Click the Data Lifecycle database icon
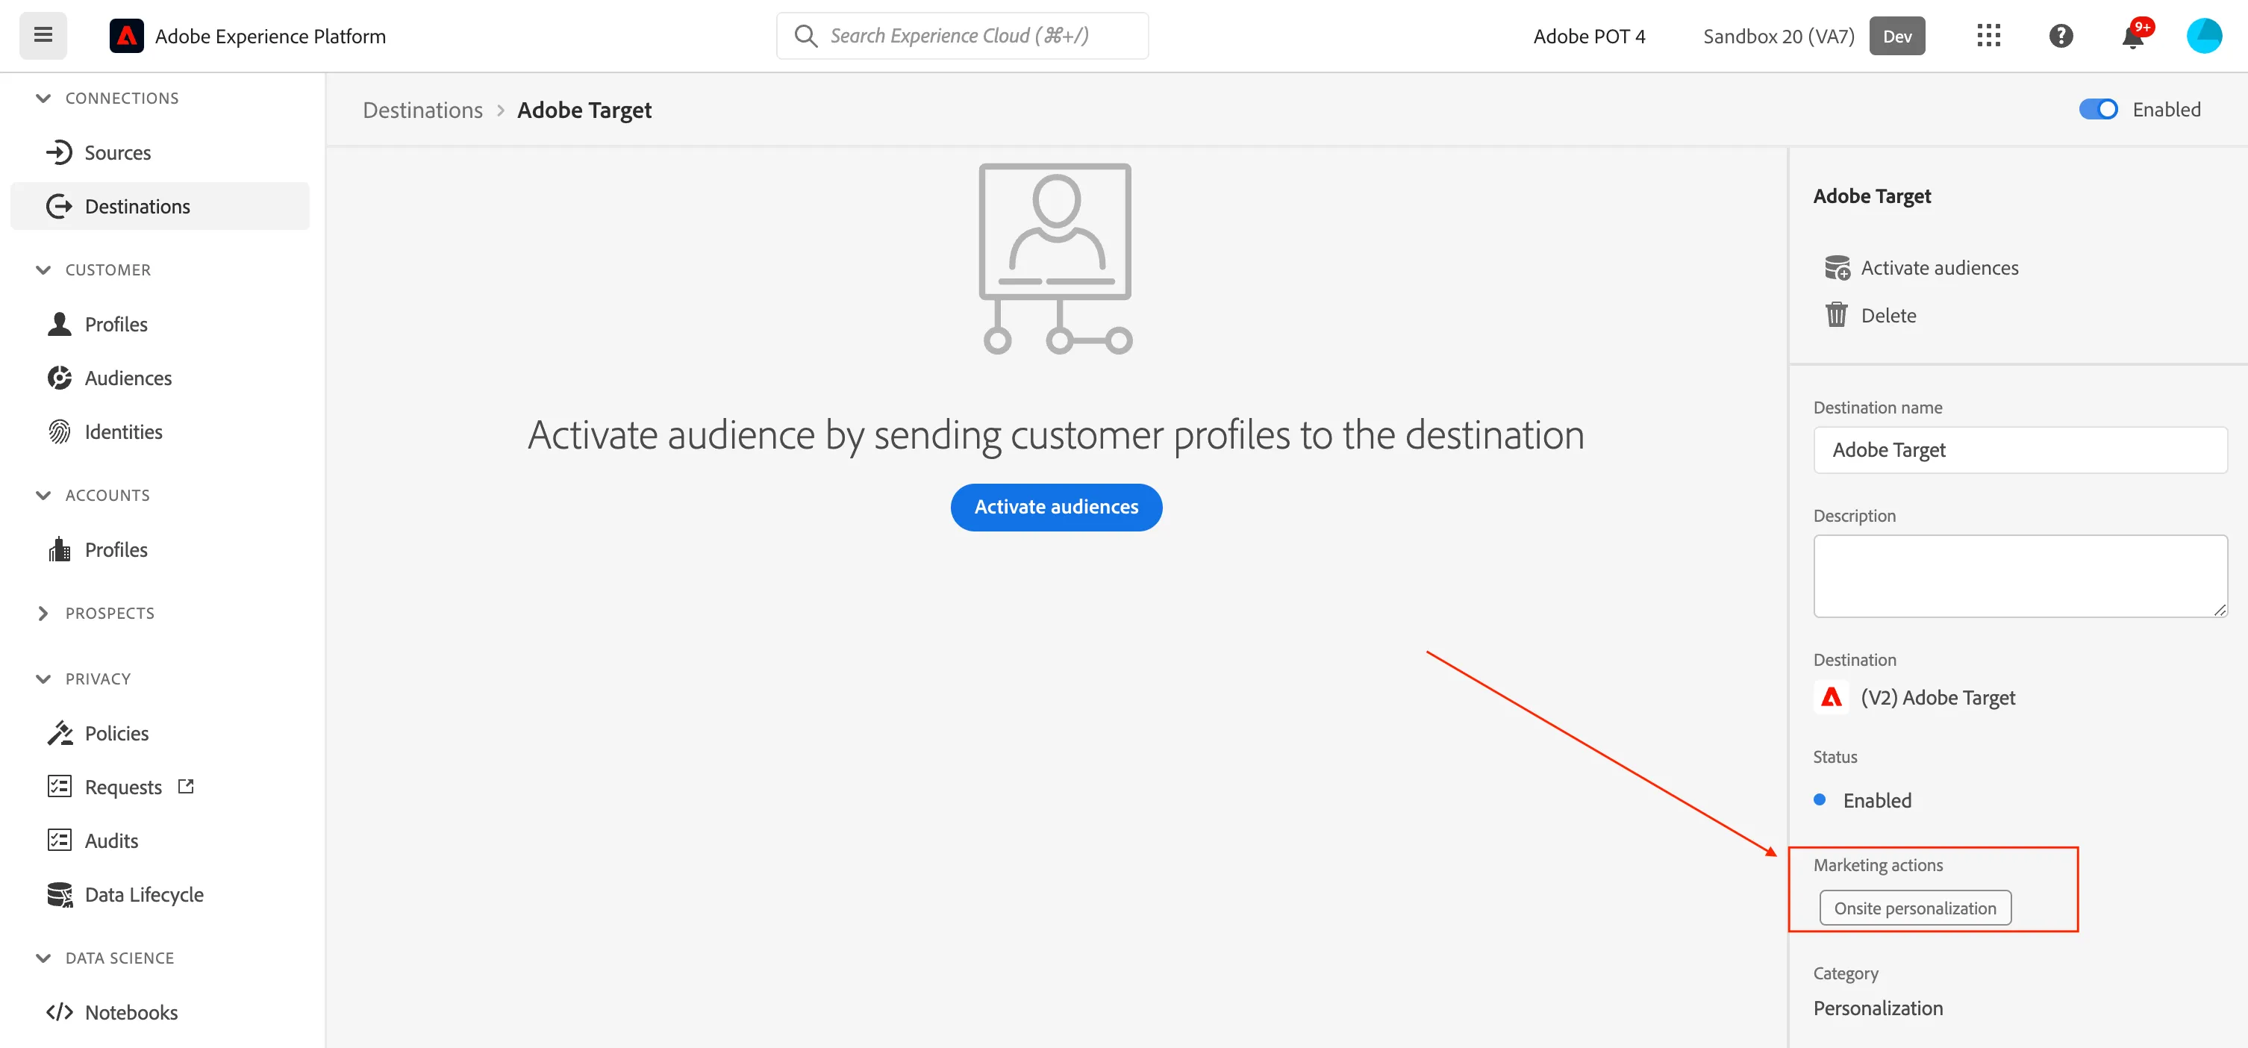The image size is (2248, 1048). (x=60, y=894)
